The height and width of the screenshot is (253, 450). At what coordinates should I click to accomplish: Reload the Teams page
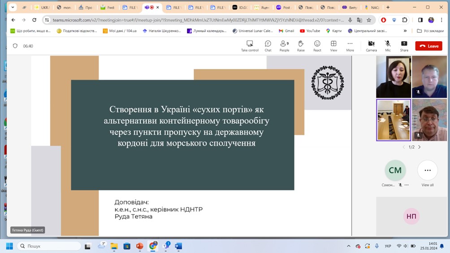34,20
